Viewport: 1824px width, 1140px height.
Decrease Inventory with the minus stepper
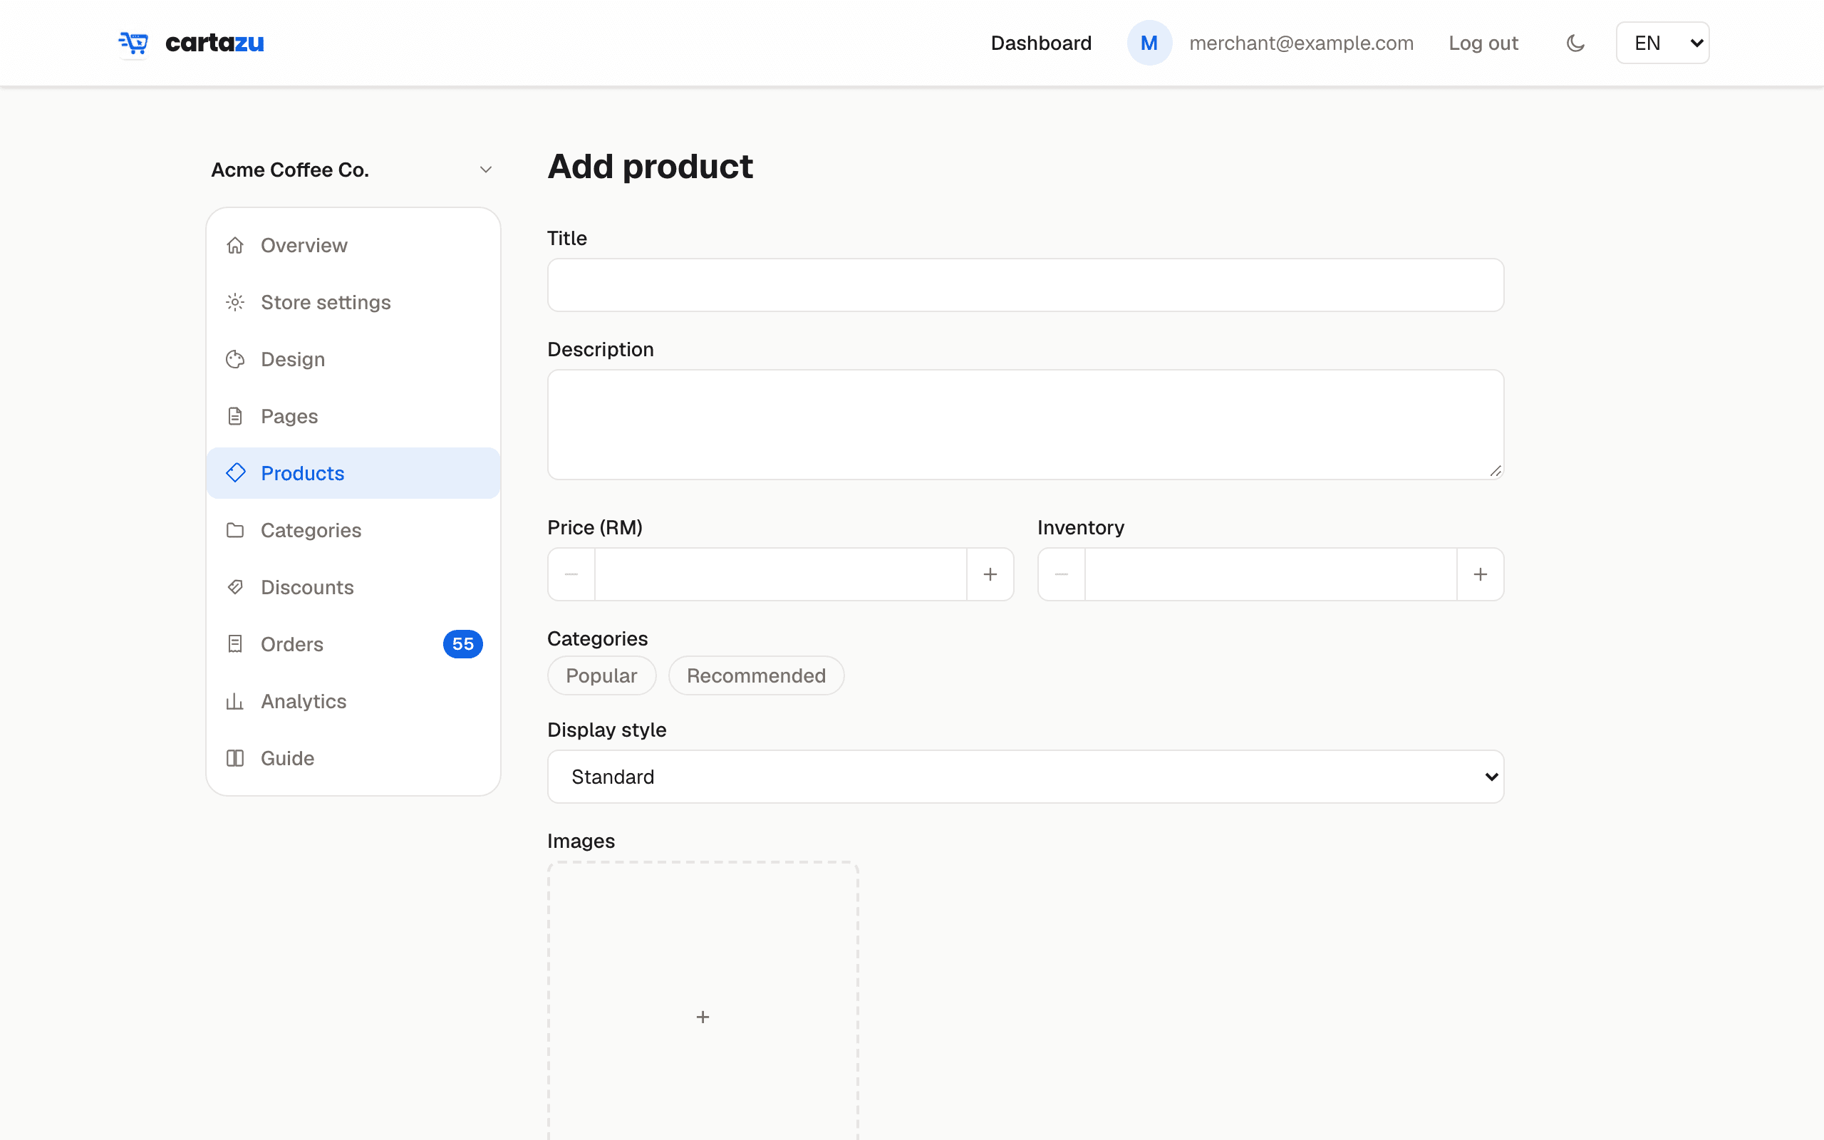coord(1061,574)
